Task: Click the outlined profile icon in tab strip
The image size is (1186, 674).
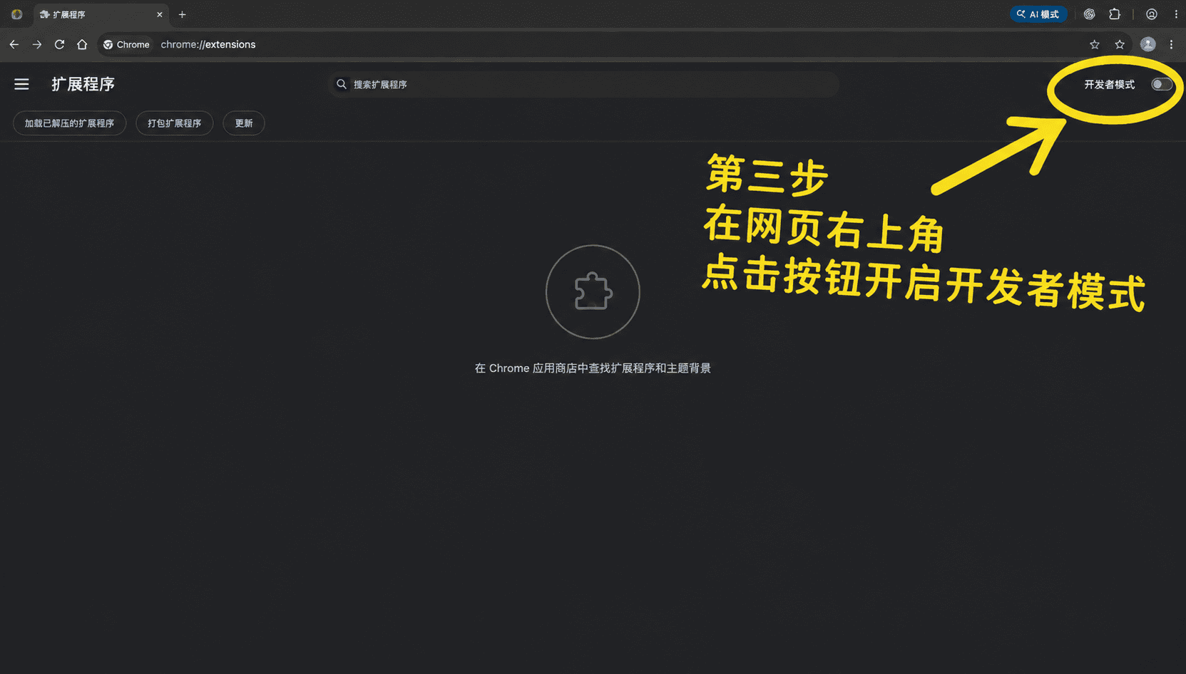Action: point(1152,14)
